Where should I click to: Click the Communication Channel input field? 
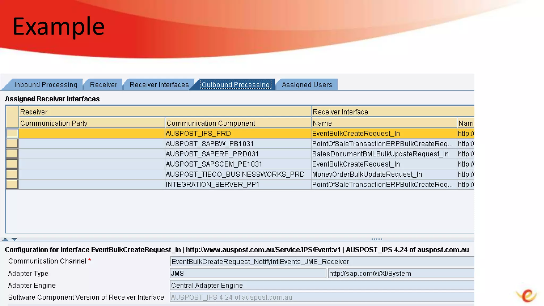(322, 261)
